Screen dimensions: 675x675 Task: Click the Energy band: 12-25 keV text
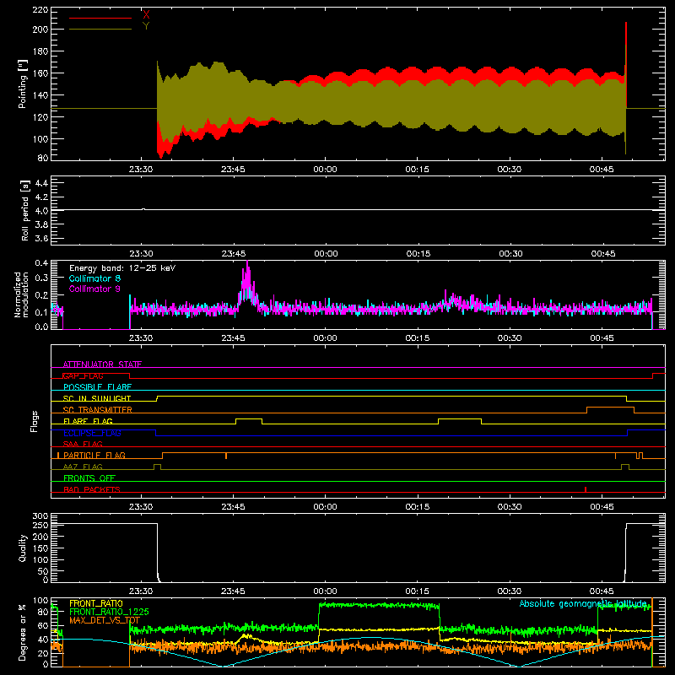click(122, 268)
